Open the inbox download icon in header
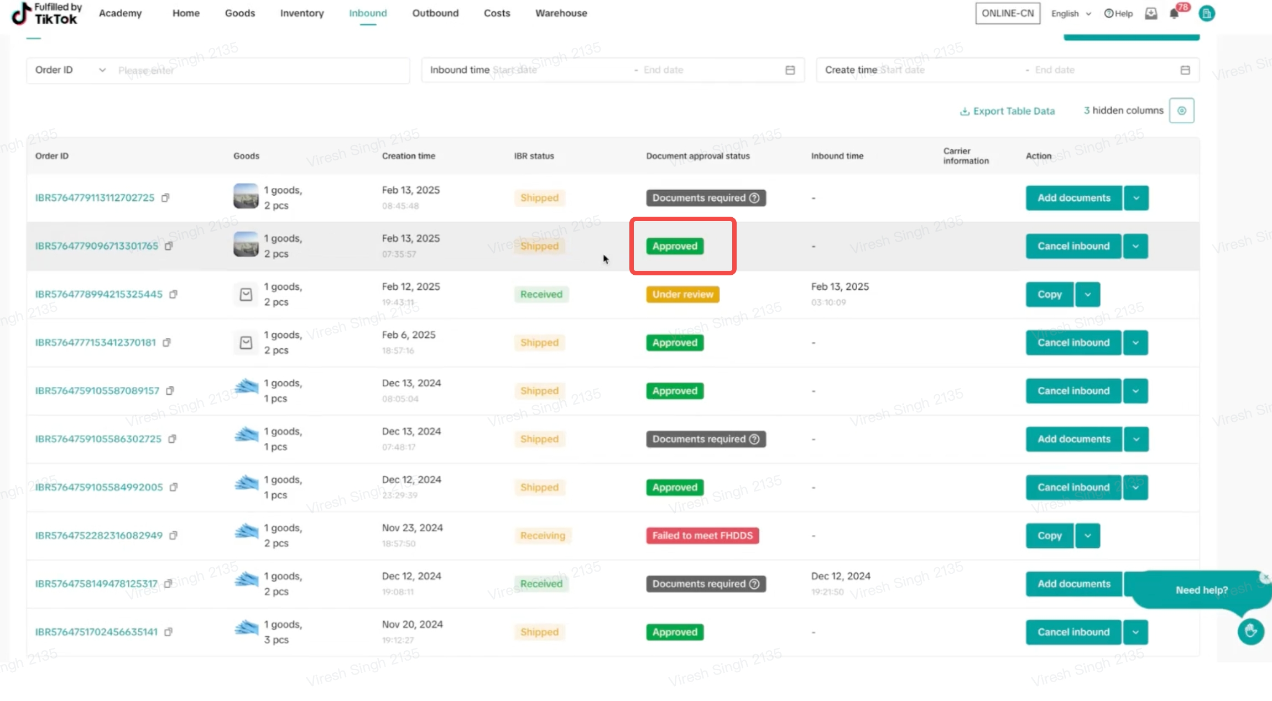Screen dimensions: 1272x701 (1151, 13)
